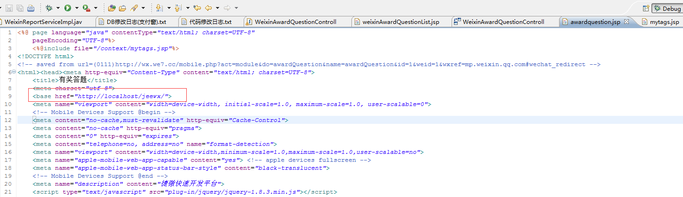This screenshot has width=683, height=197.
Task: Run the program with the green play icon
Action: [68, 8]
